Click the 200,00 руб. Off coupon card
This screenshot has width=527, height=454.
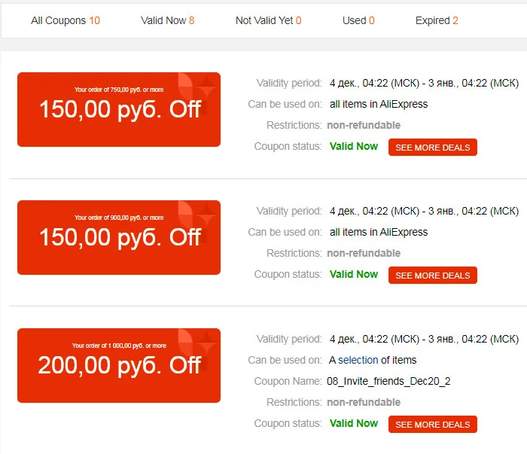click(119, 366)
